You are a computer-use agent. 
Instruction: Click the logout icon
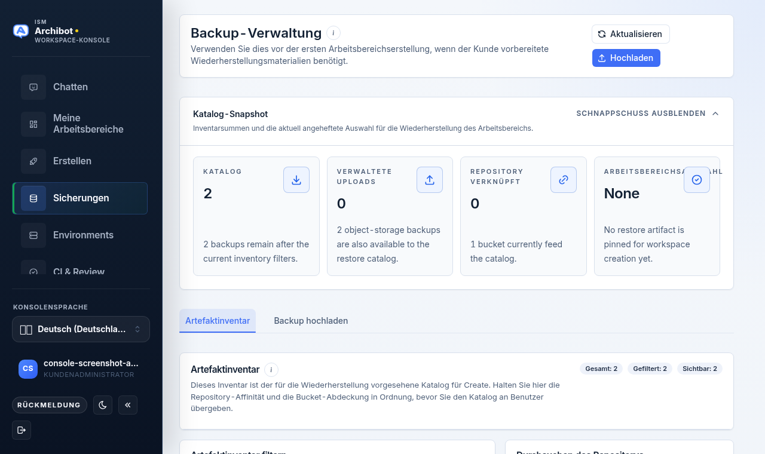[x=22, y=430]
